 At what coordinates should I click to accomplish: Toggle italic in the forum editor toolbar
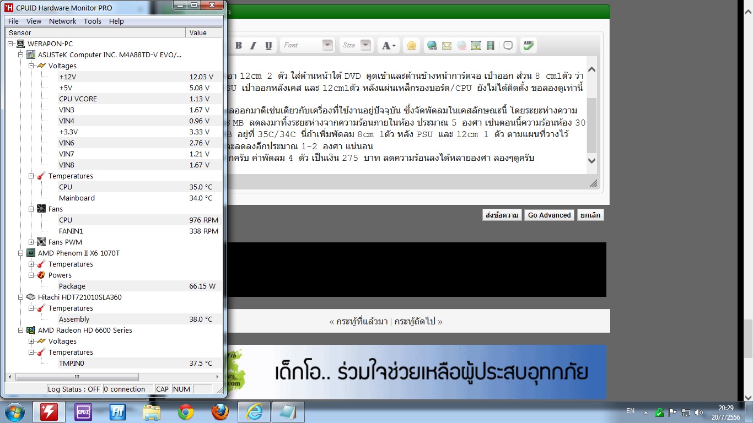coord(254,46)
